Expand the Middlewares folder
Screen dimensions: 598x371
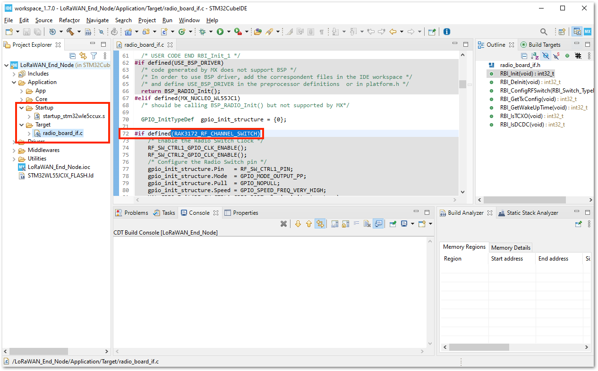[x=14, y=150]
